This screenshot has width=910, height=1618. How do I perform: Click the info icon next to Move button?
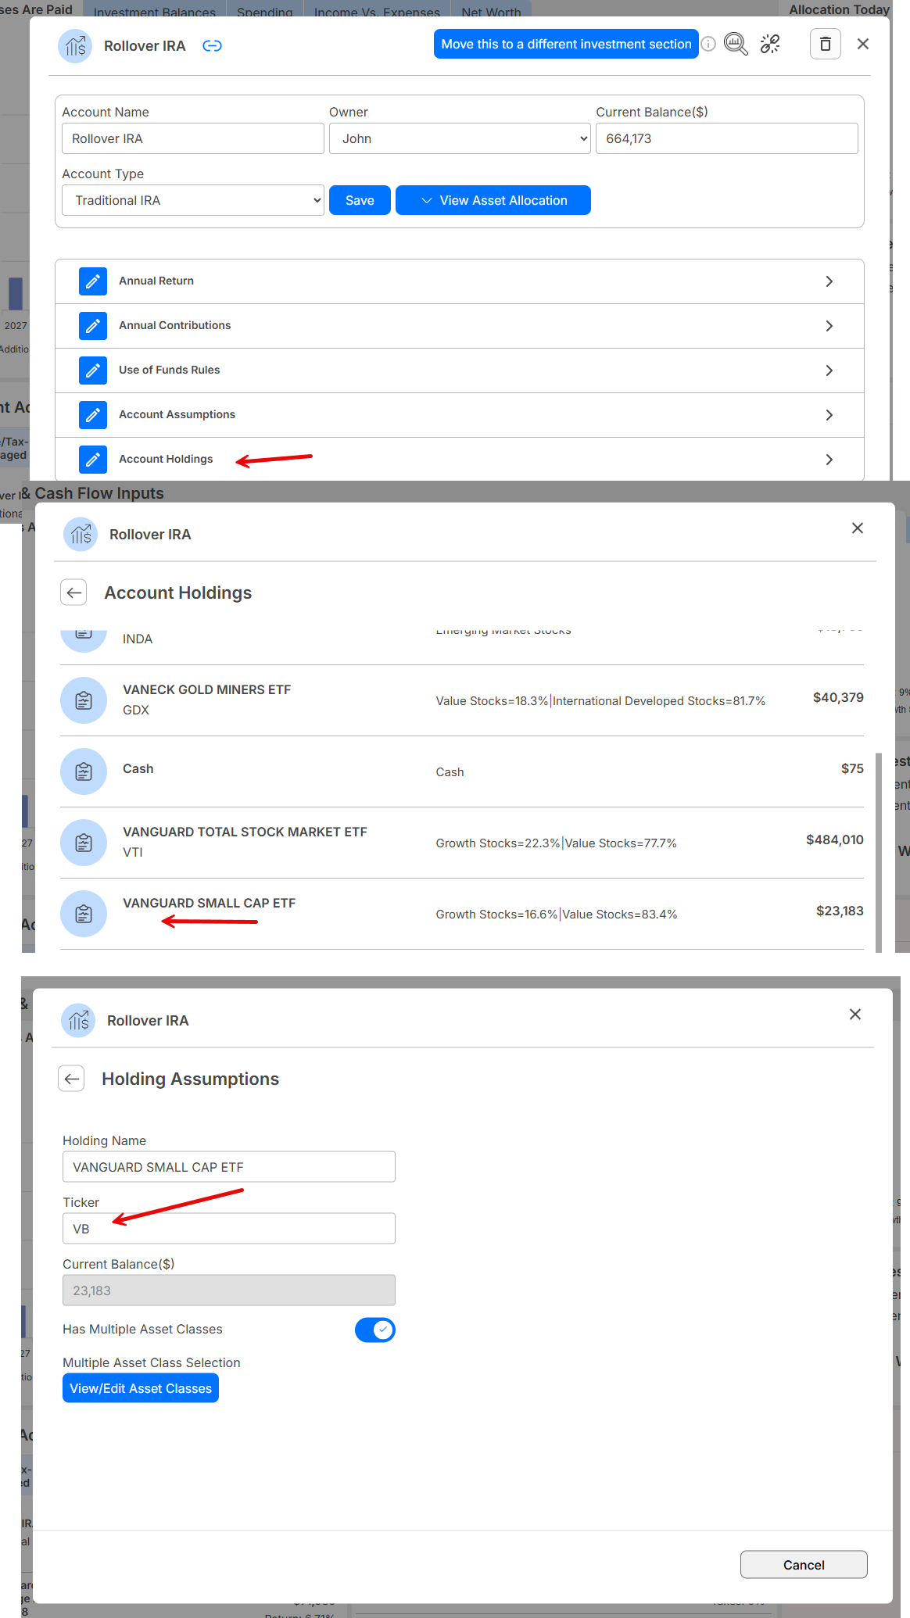coord(708,44)
